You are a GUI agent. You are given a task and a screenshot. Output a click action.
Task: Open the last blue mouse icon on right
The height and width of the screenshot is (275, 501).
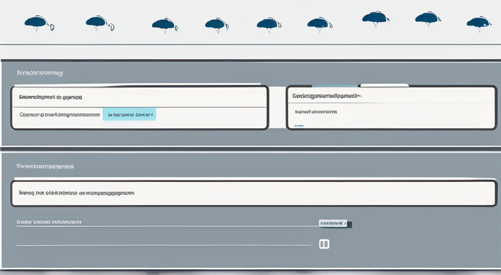pyautogui.click(x=478, y=24)
